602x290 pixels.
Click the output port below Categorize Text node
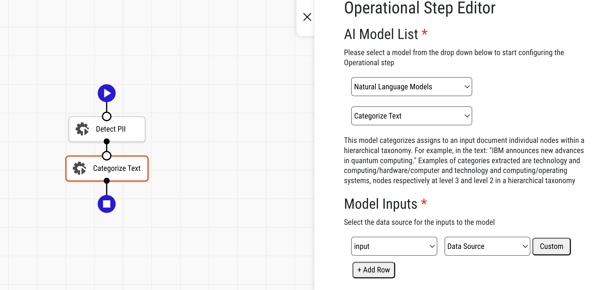(106, 180)
